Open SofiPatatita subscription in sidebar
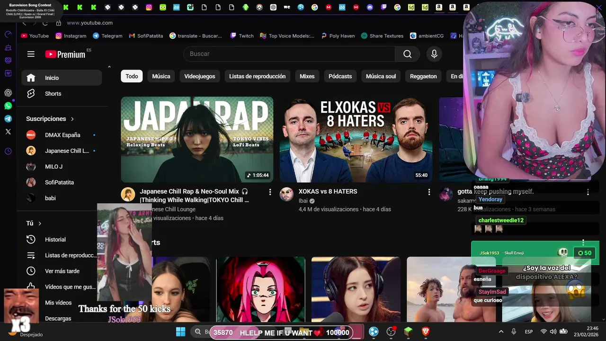606x341 pixels. [x=62, y=182]
